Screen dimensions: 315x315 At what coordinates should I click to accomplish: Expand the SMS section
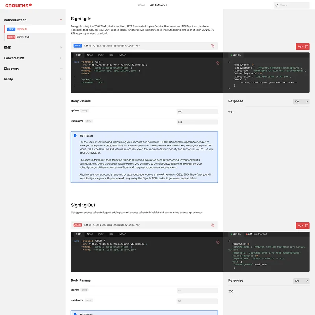pyautogui.click(x=61, y=48)
